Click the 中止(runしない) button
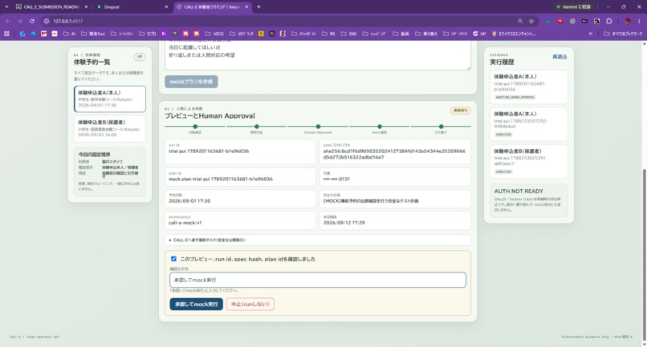647x347 pixels. click(250, 305)
